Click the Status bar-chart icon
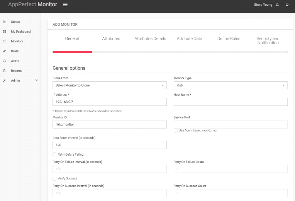This screenshot has width=295, height=201. 5,22
